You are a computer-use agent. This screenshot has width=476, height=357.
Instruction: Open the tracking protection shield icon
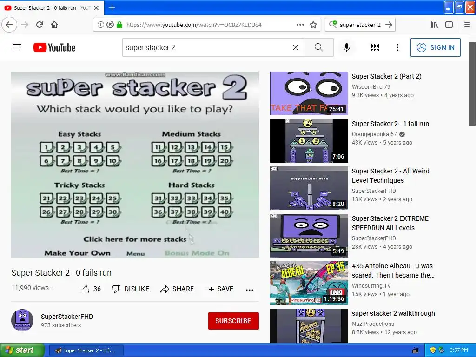point(110,25)
